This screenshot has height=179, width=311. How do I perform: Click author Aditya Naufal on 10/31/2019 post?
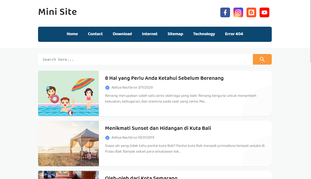pos(122,137)
